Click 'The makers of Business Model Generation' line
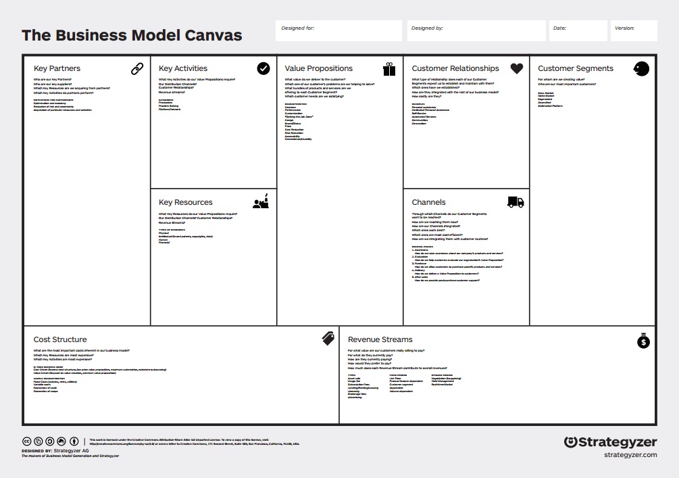Screen dimensions: 679x478 [x=70, y=456]
